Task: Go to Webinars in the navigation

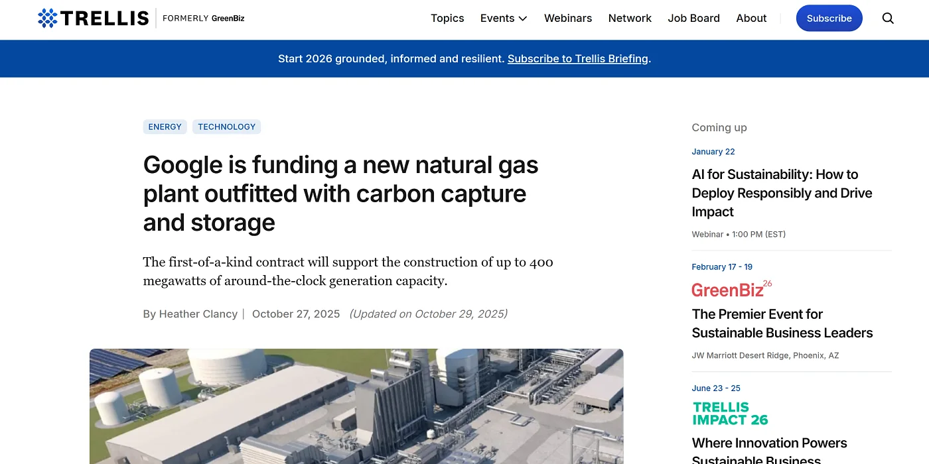Action: pos(568,19)
